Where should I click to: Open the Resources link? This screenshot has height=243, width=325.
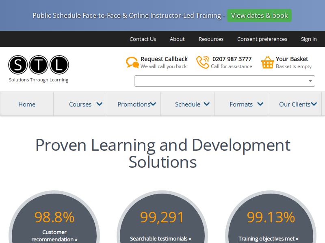coord(211,39)
